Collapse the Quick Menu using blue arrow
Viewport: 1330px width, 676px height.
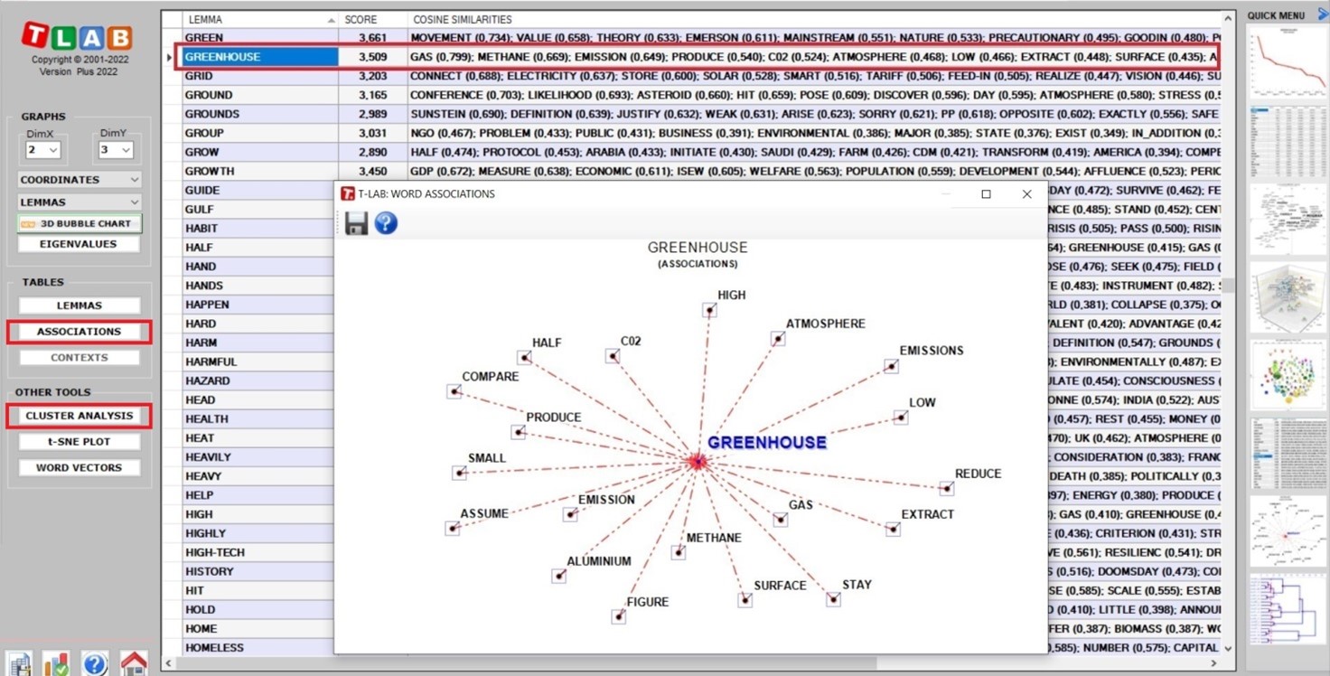click(x=1323, y=14)
